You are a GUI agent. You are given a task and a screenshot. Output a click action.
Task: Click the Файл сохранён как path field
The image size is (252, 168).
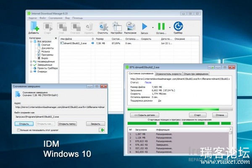(60, 117)
